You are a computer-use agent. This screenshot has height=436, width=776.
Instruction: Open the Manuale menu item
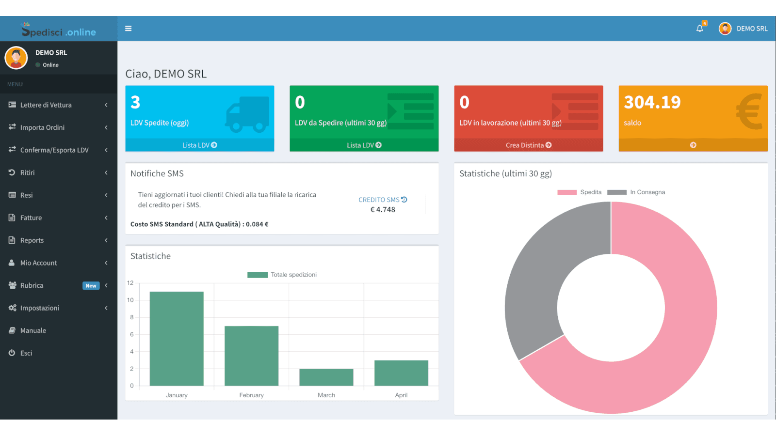click(33, 330)
